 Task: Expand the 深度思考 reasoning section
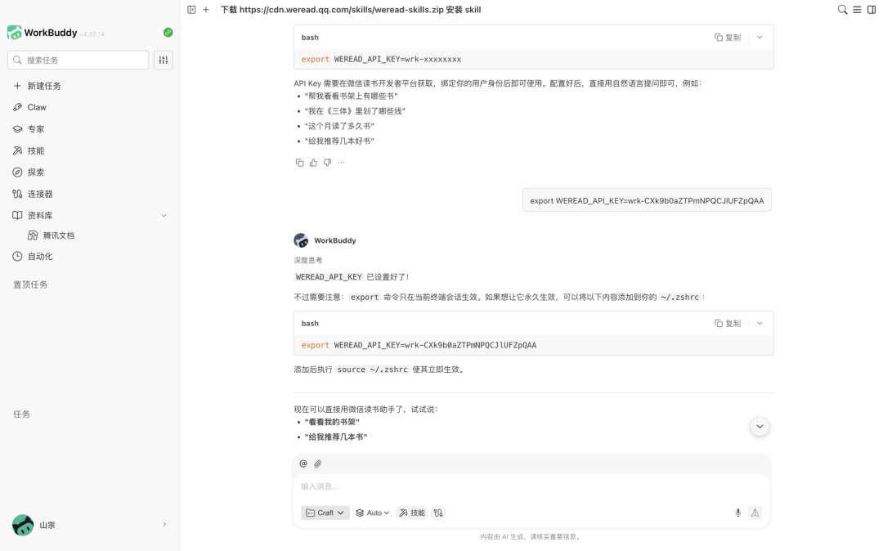point(308,261)
